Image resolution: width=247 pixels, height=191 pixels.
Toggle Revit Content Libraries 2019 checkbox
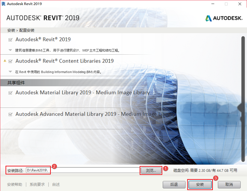click(x=11, y=61)
